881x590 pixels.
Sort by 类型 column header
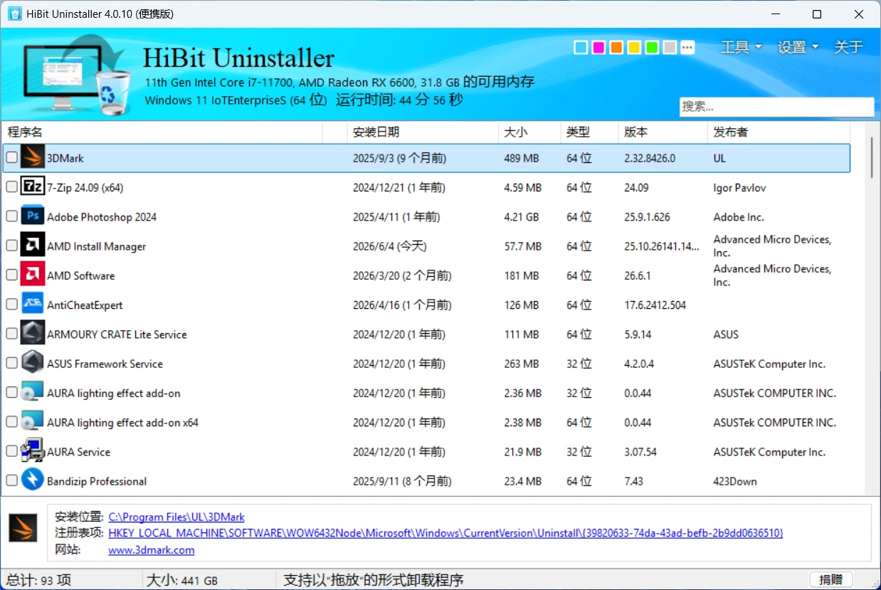pyautogui.click(x=589, y=132)
